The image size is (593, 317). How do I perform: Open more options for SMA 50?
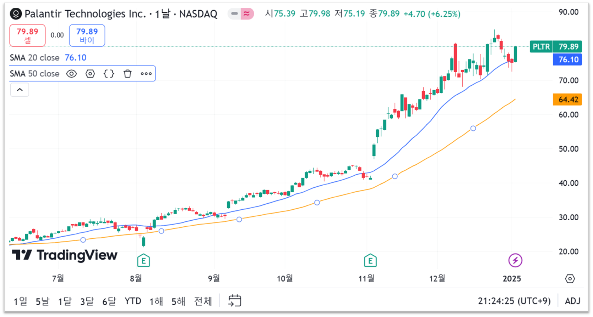[146, 74]
